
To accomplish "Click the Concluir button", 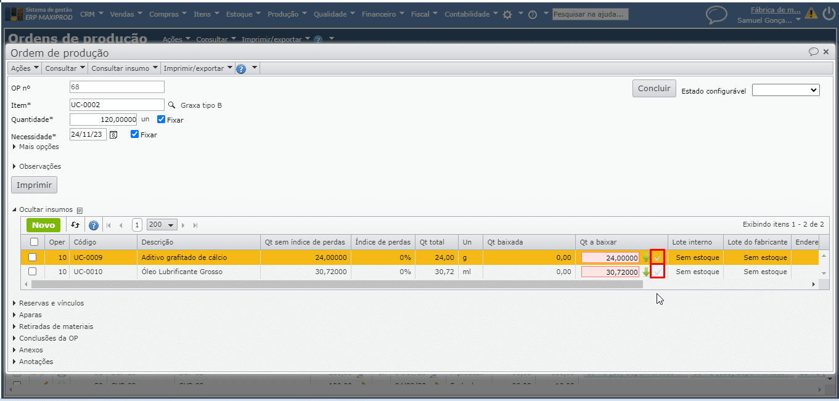I will coord(654,89).
